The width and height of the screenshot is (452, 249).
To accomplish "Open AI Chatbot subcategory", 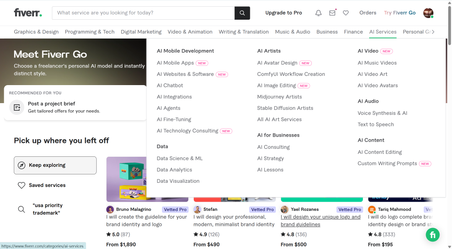I will click(170, 86).
